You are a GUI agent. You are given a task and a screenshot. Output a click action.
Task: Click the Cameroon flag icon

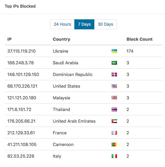114,145
